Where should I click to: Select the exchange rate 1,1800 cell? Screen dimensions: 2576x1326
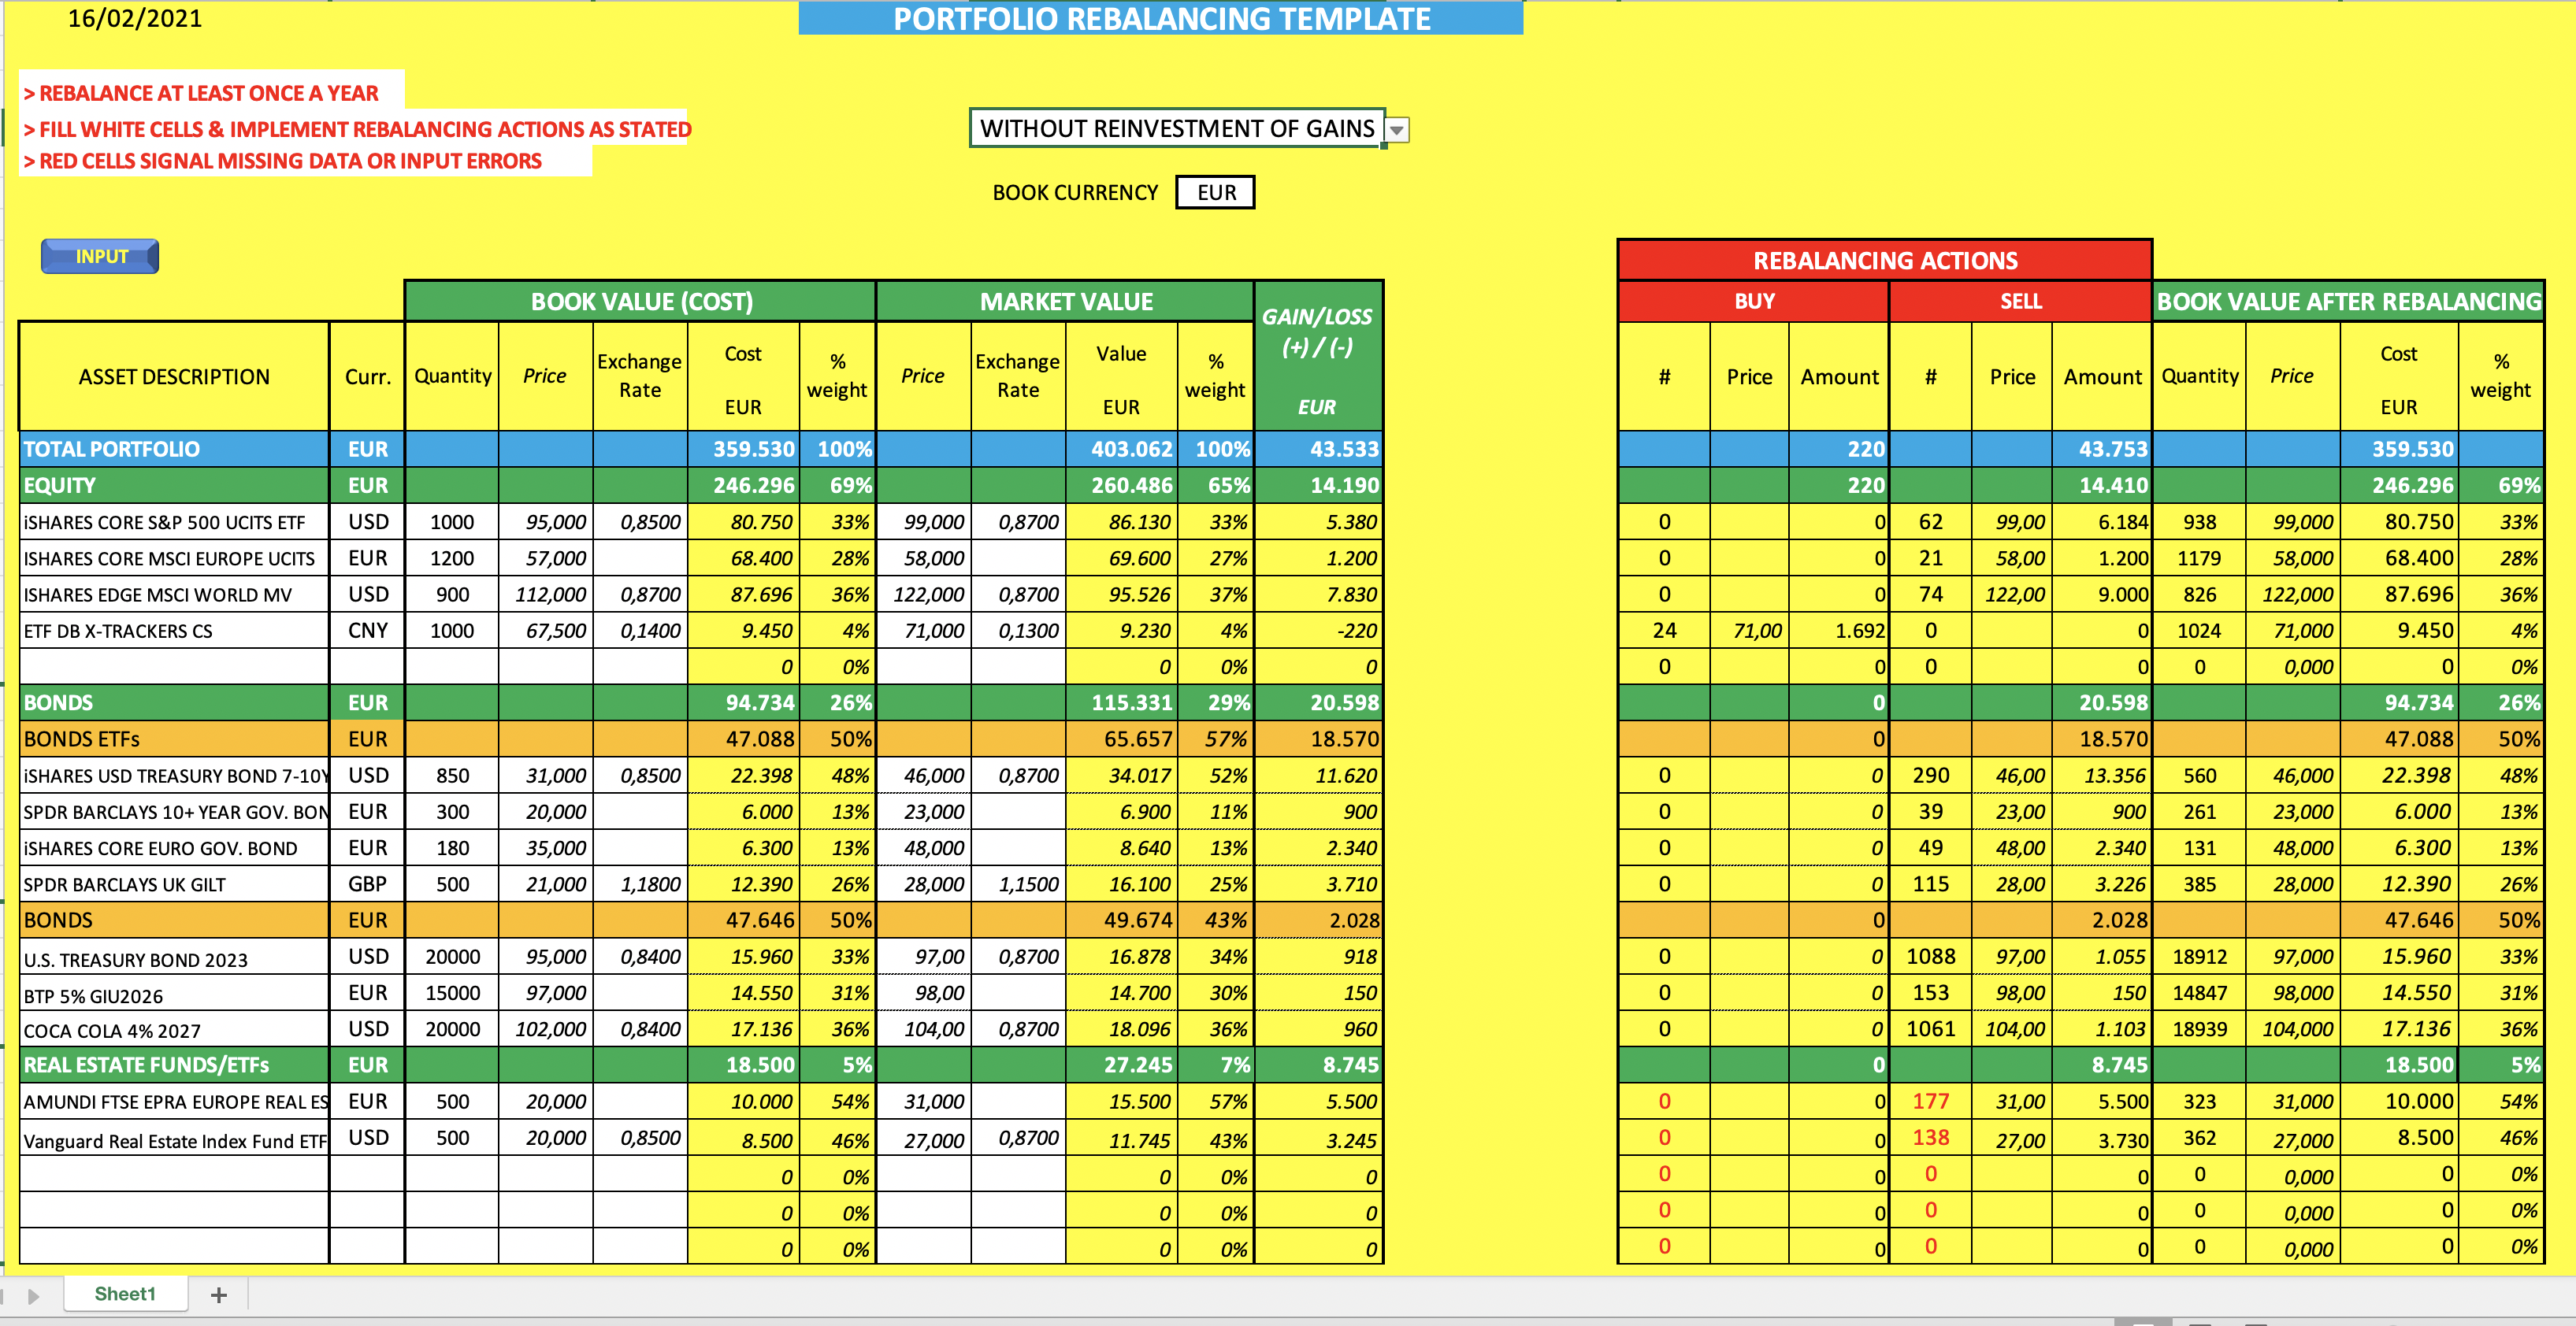tap(641, 884)
